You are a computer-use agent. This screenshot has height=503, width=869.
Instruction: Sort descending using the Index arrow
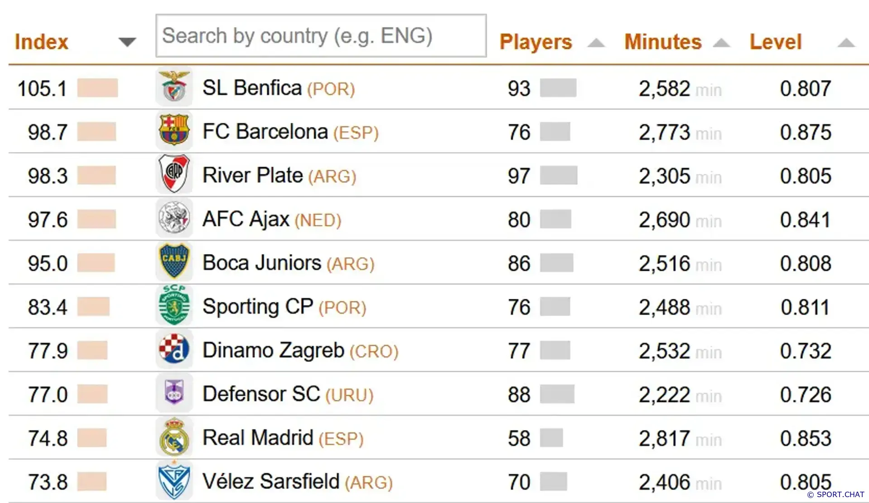pos(127,42)
